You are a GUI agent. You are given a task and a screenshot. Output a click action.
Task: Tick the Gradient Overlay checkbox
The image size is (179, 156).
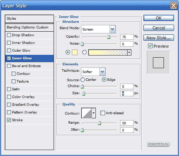tap(9, 105)
